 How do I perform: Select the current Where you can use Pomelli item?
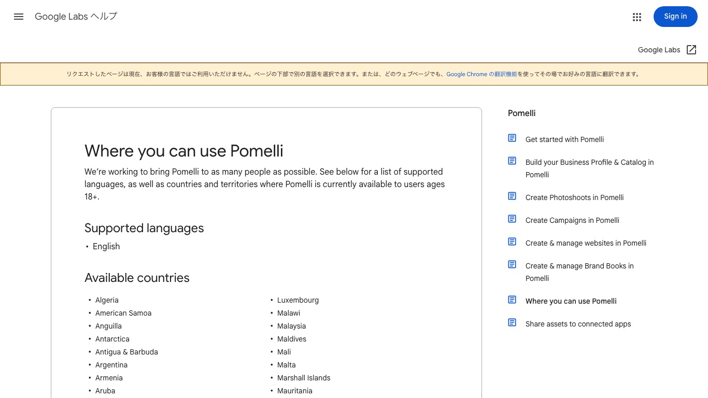pos(571,301)
